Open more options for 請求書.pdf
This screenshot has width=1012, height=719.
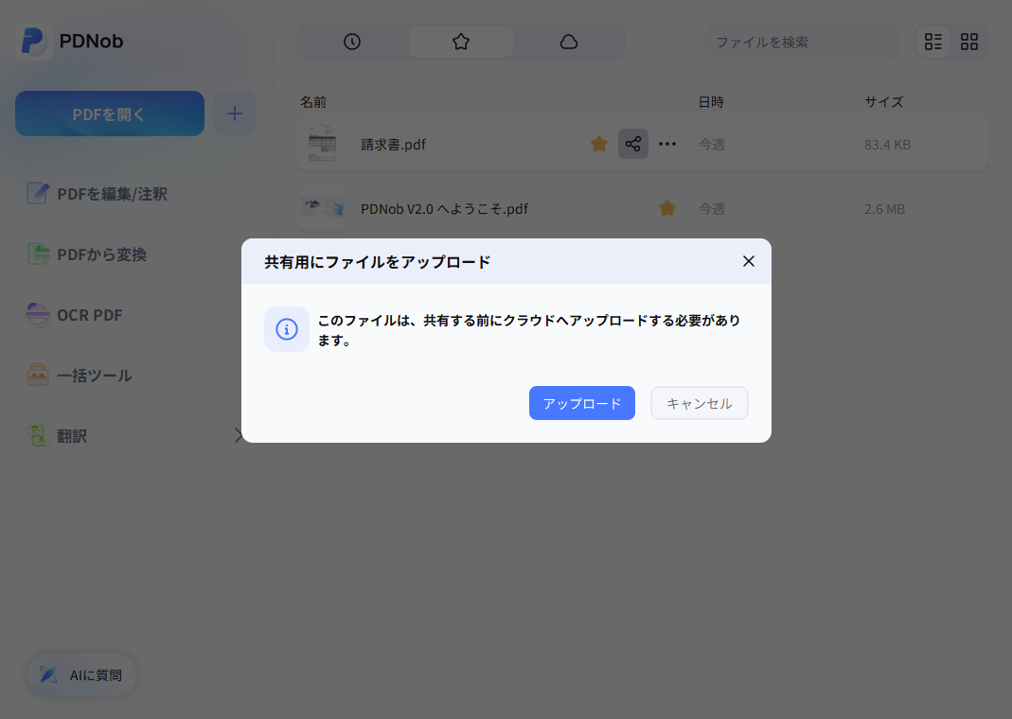pos(667,144)
